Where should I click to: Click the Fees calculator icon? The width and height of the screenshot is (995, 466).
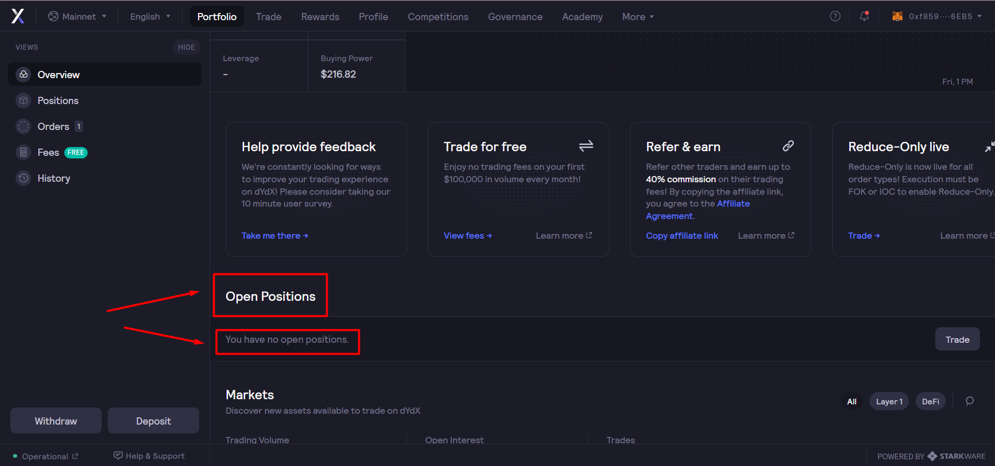click(x=23, y=152)
